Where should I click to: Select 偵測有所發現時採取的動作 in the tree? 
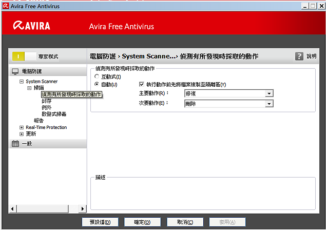pyautogui.click(x=71, y=94)
